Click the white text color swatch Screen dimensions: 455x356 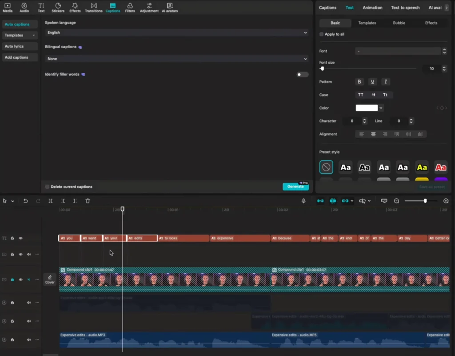tap(367, 108)
